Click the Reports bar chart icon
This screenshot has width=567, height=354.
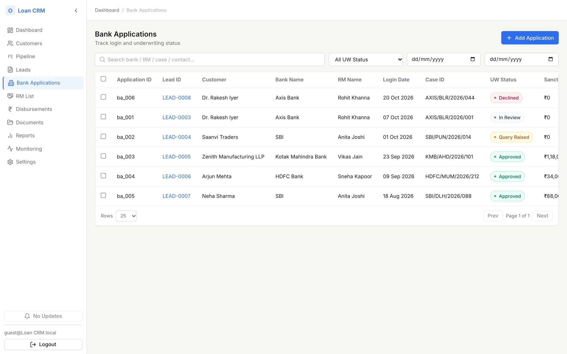click(10, 136)
